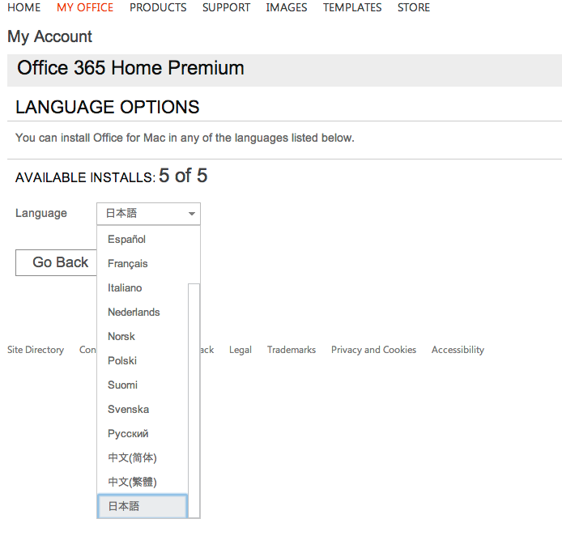Open the HOME navigation tab

24,7
